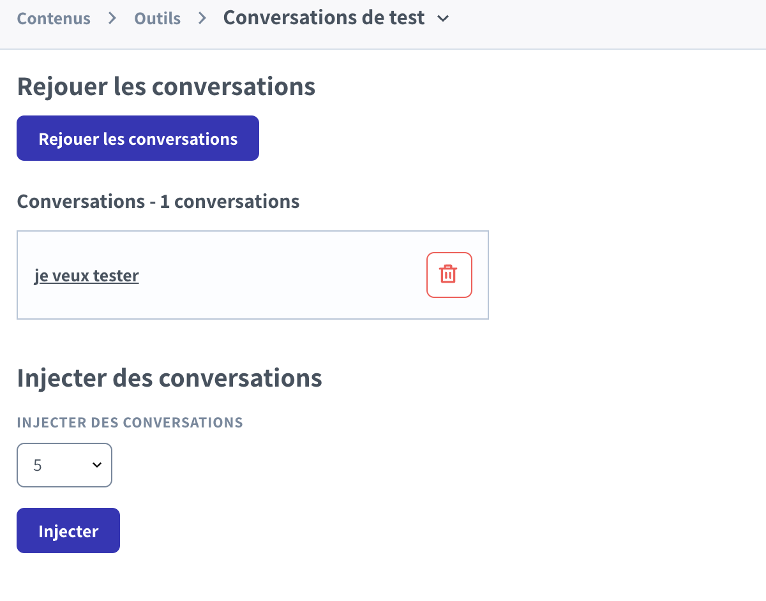Click the uppercase INJECTER DES CONVERSATIONS field label
This screenshot has width=766, height=601.
click(130, 422)
